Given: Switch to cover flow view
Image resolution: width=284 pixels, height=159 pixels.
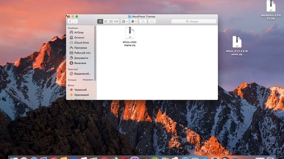Looking at the screenshot, I should click(116, 22).
